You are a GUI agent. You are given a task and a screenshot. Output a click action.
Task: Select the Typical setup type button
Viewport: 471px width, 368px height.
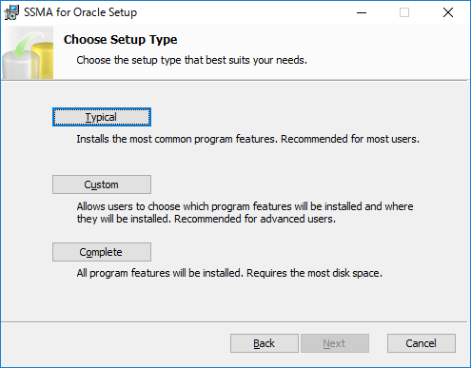click(x=102, y=117)
